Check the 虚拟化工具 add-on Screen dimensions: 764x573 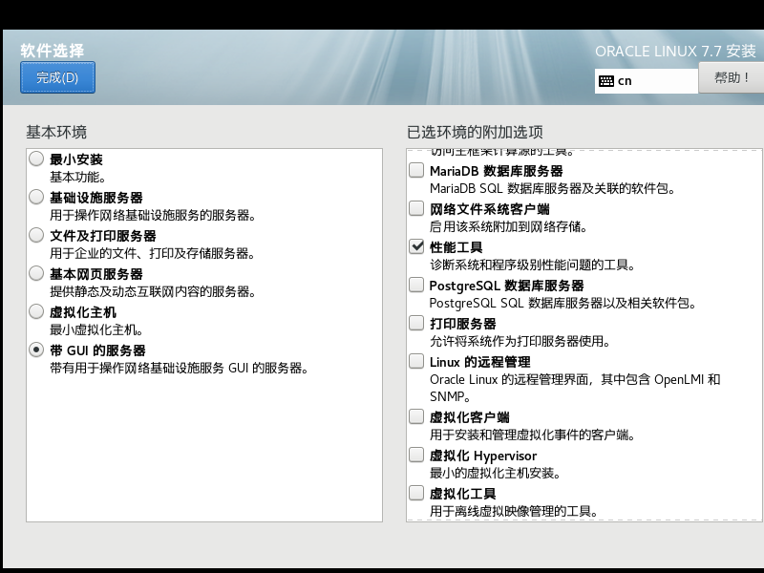click(416, 493)
